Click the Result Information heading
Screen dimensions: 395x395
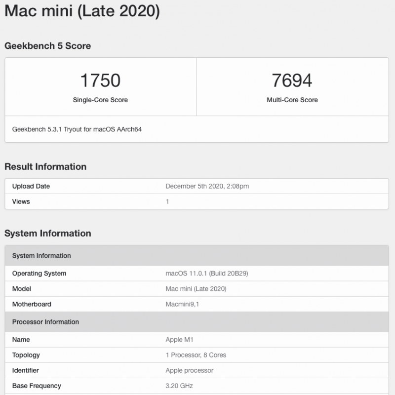click(45, 167)
